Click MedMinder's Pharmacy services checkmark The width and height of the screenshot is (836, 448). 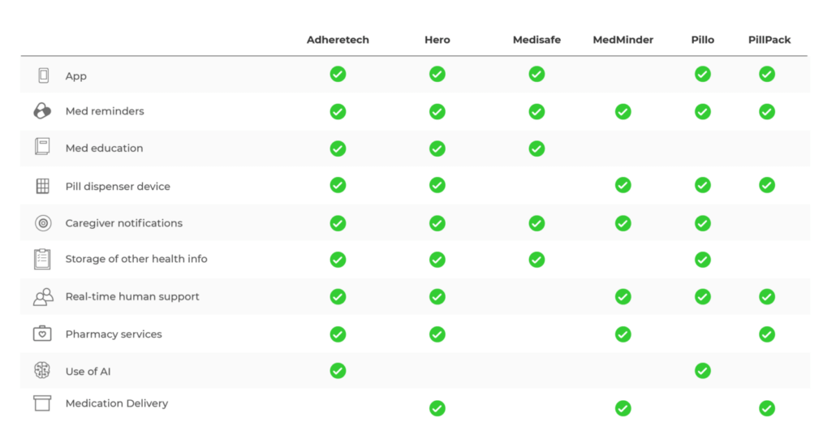(x=623, y=334)
